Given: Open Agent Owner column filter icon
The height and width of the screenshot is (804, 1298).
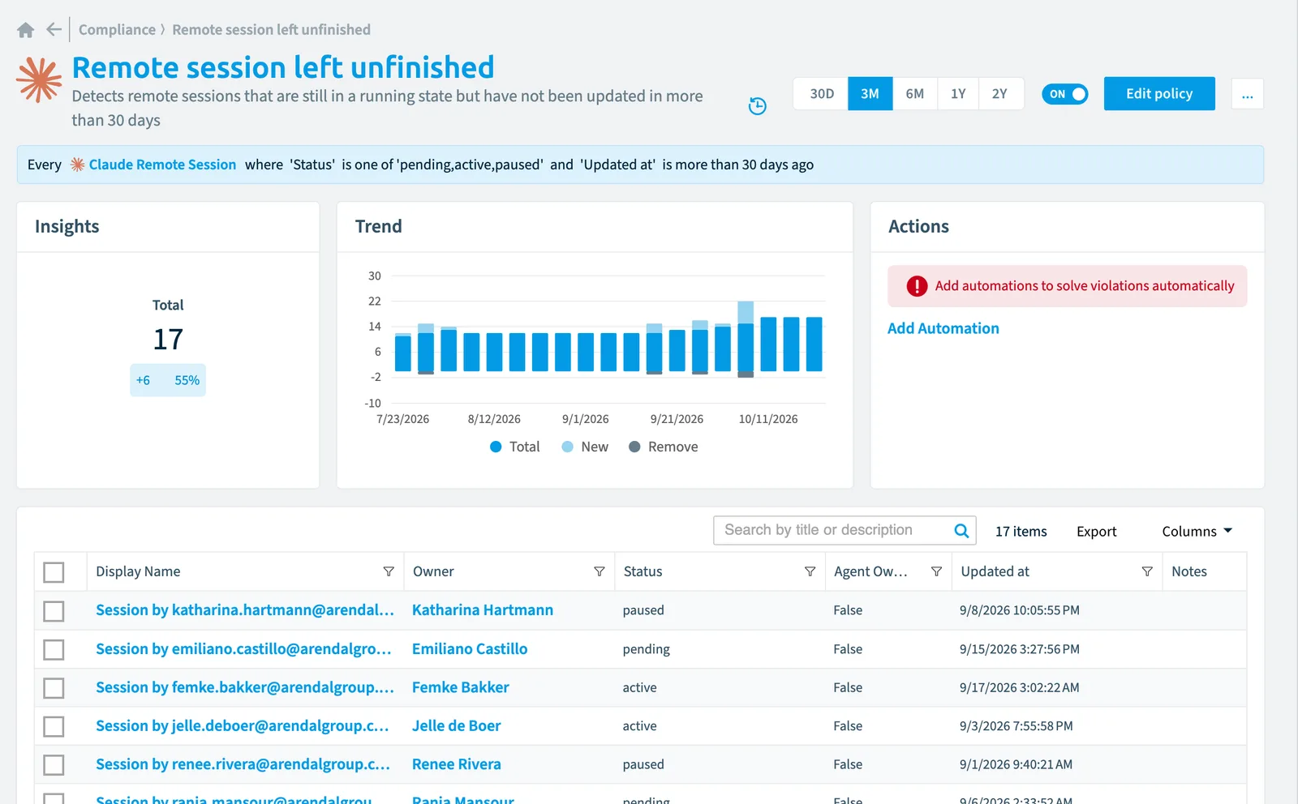Looking at the screenshot, I should click(x=936, y=571).
